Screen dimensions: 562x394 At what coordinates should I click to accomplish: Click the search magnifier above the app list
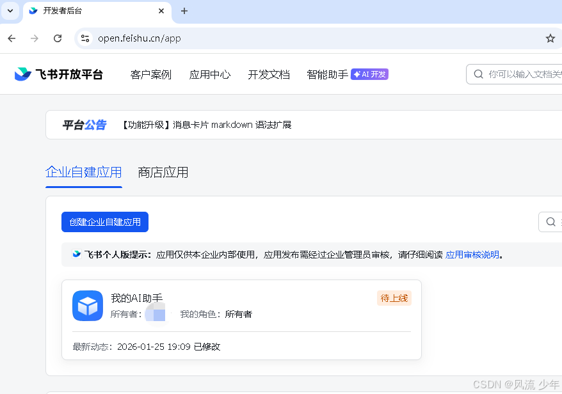[550, 222]
